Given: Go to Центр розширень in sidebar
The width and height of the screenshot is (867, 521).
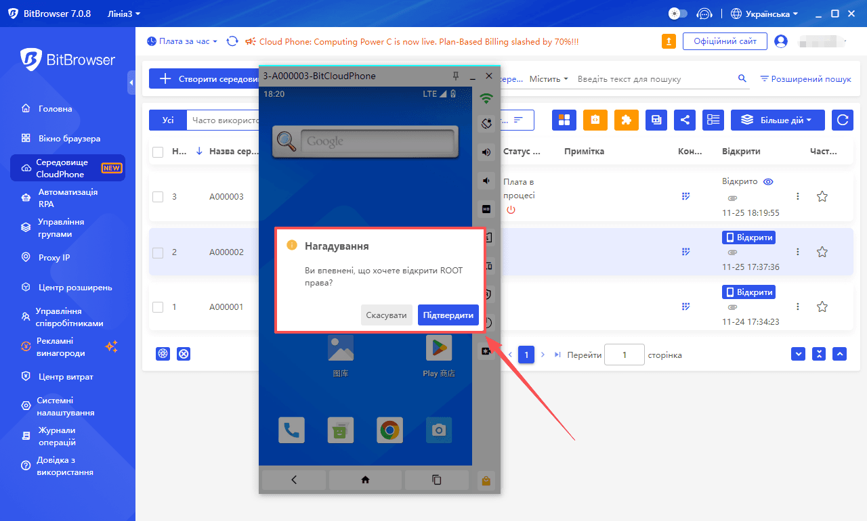Looking at the screenshot, I should click(x=75, y=288).
